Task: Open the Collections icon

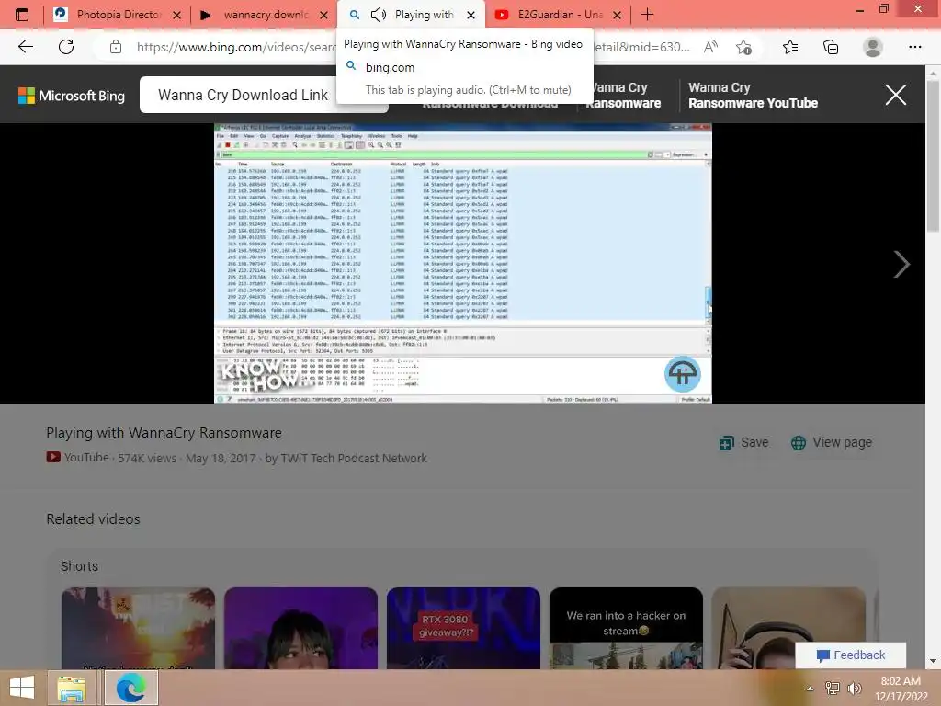Action: click(831, 47)
